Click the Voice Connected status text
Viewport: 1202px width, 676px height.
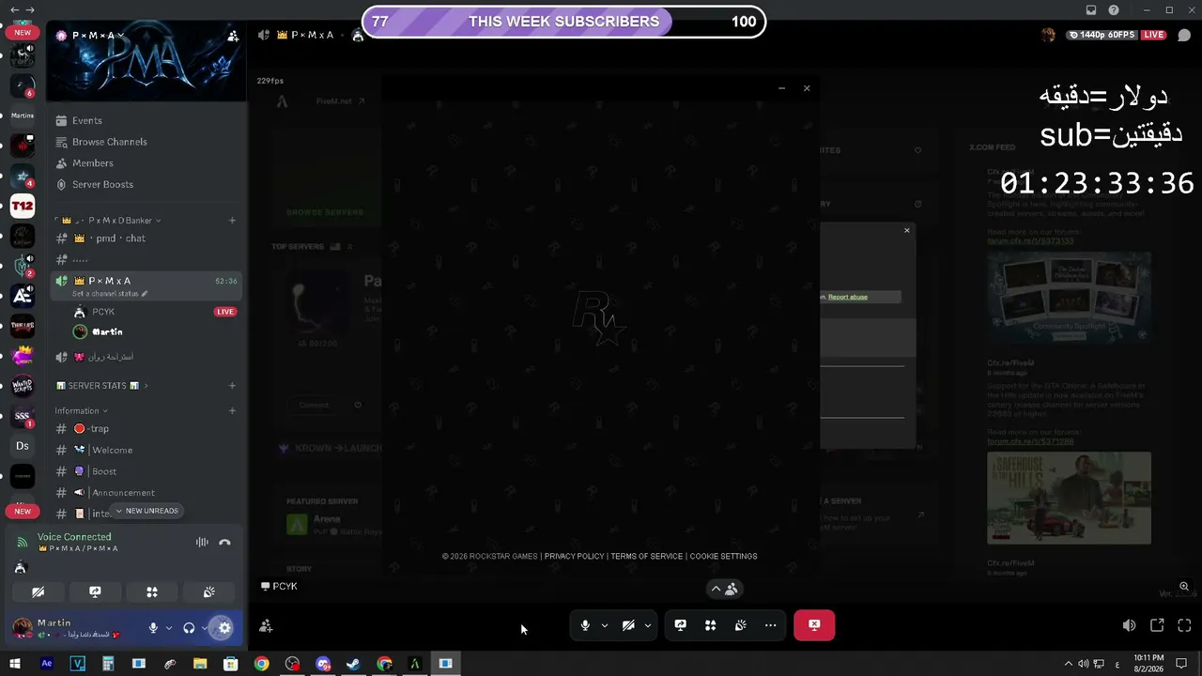[74, 537]
